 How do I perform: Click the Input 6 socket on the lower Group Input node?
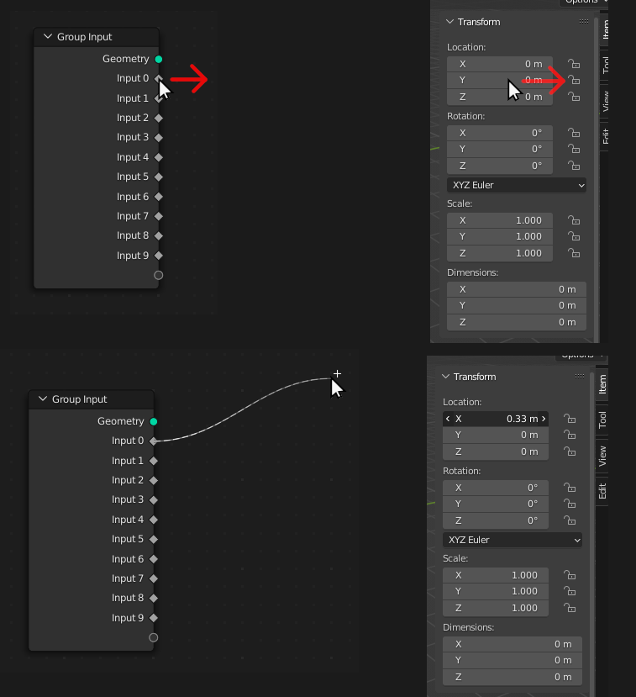154,559
